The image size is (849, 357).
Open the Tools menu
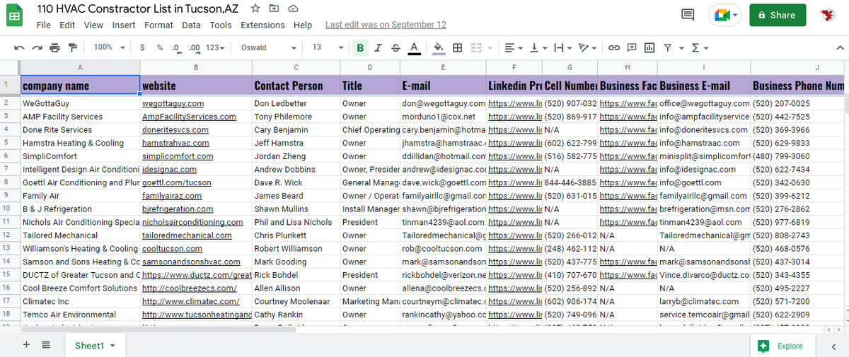coord(221,25)
